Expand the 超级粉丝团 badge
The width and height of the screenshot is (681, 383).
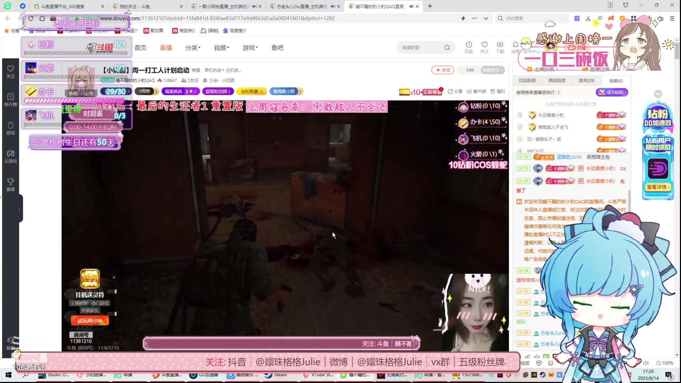tap(218, 91)
